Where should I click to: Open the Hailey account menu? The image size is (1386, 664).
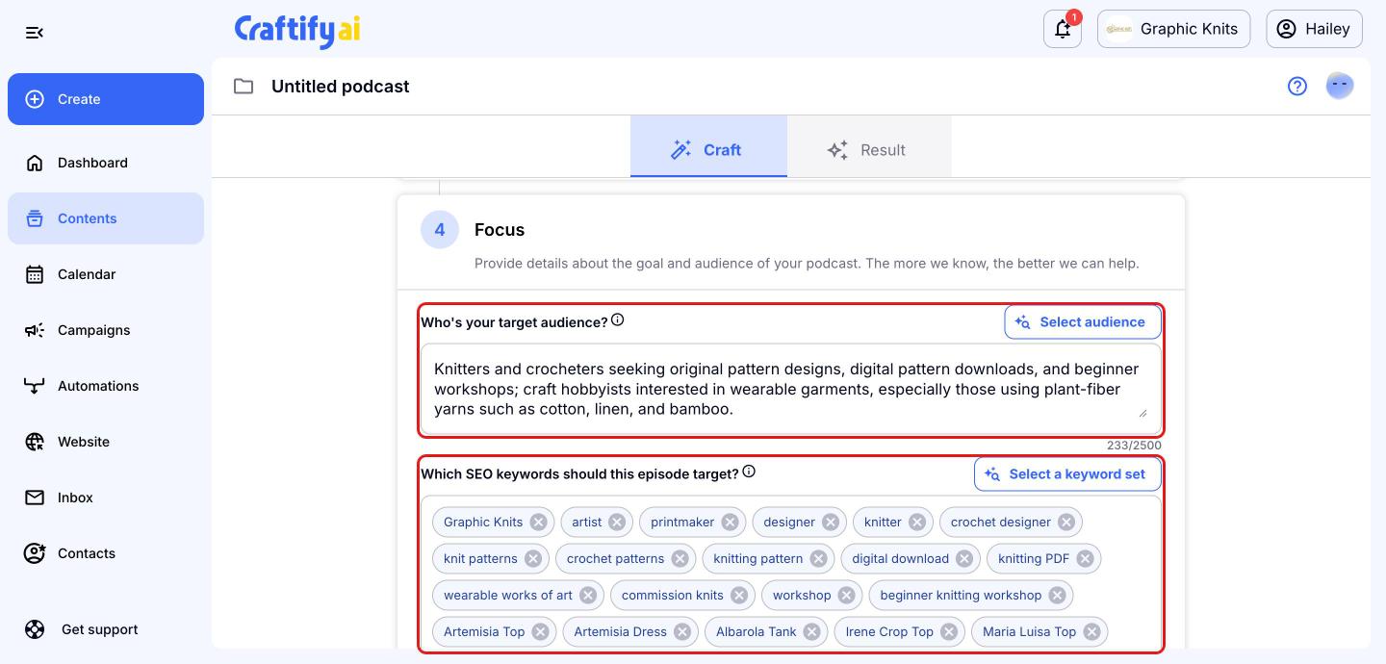[1314, 29]
